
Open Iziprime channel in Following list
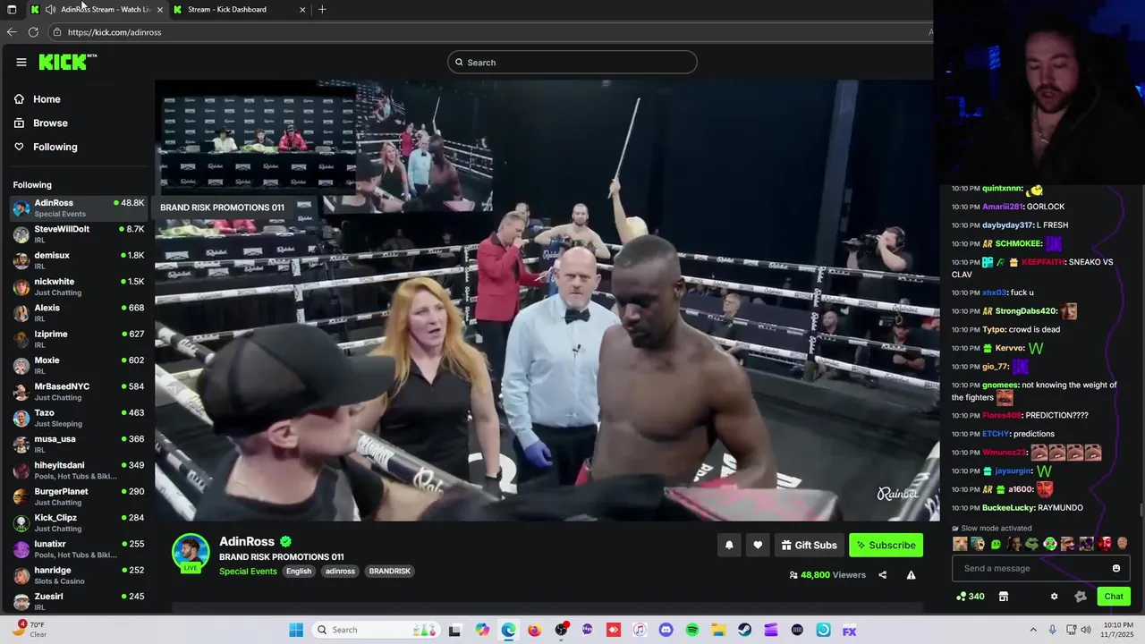click(x=78, y=339)
